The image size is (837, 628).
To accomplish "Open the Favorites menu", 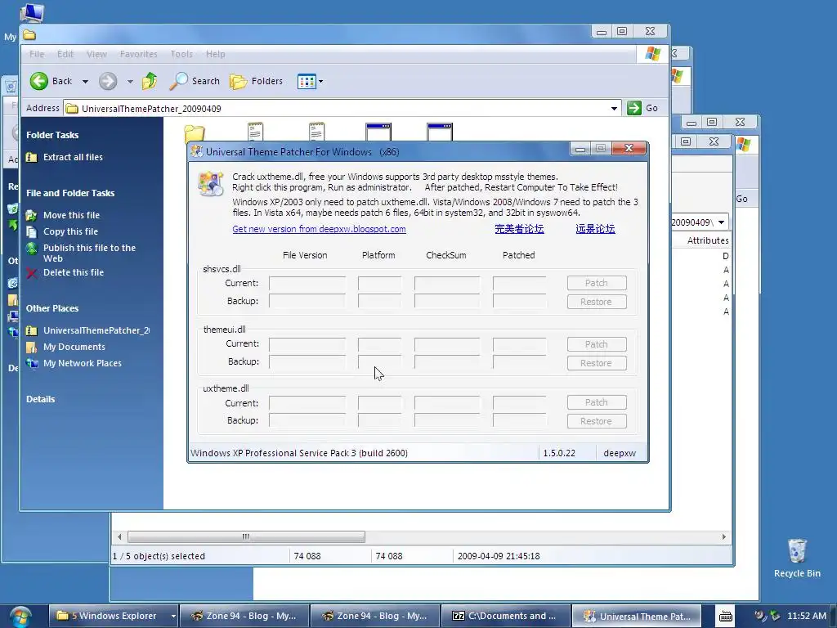I will [138, 54].
